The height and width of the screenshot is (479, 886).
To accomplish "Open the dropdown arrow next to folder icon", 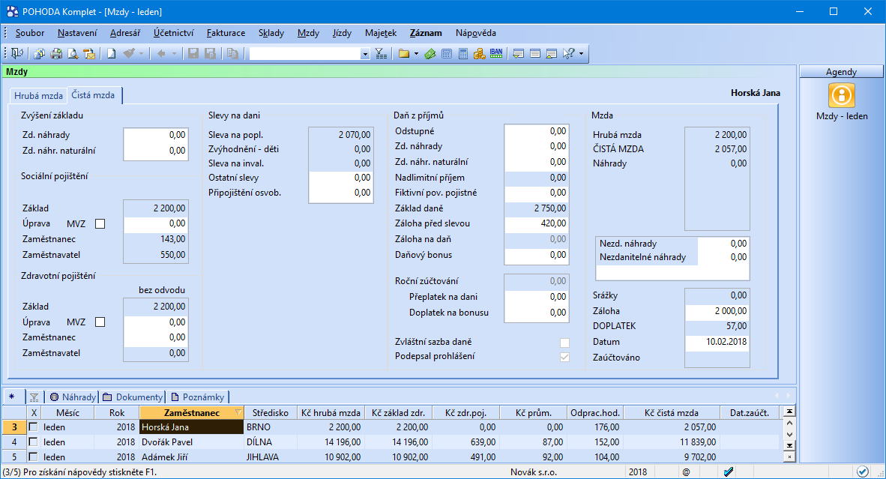I will [417, 54].
